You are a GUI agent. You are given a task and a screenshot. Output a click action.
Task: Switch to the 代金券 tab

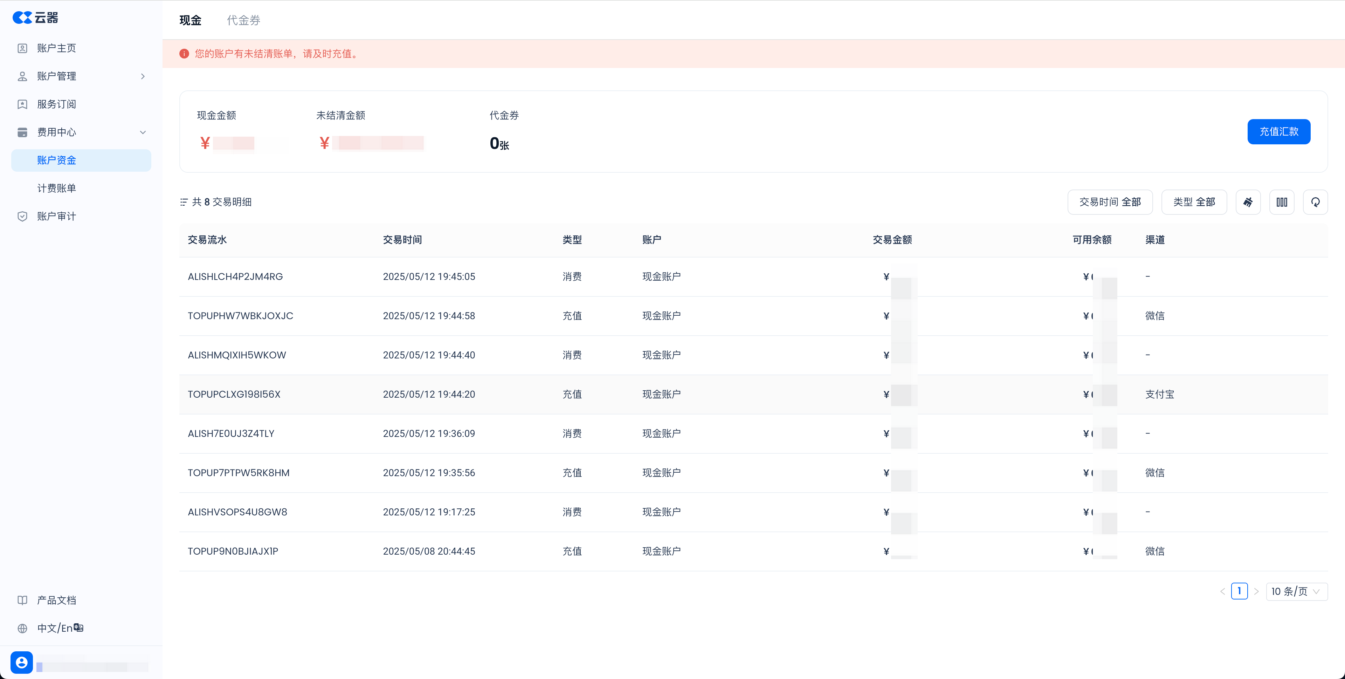click(x=243, y=20)
